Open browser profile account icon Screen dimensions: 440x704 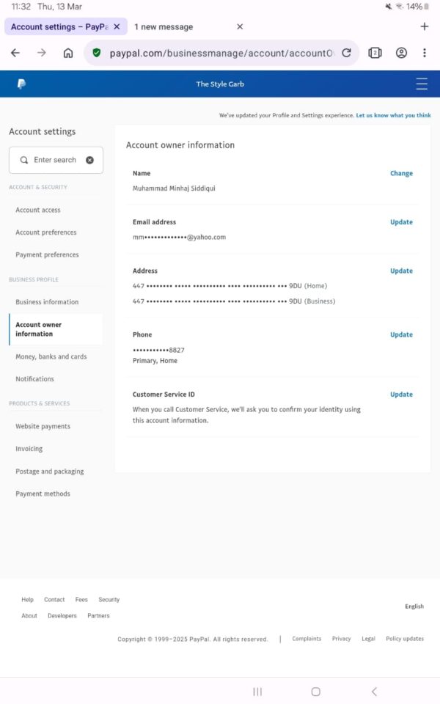[x=401, y=53]
